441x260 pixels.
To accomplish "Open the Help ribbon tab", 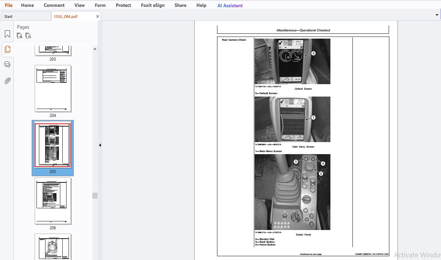I will 201,5.
